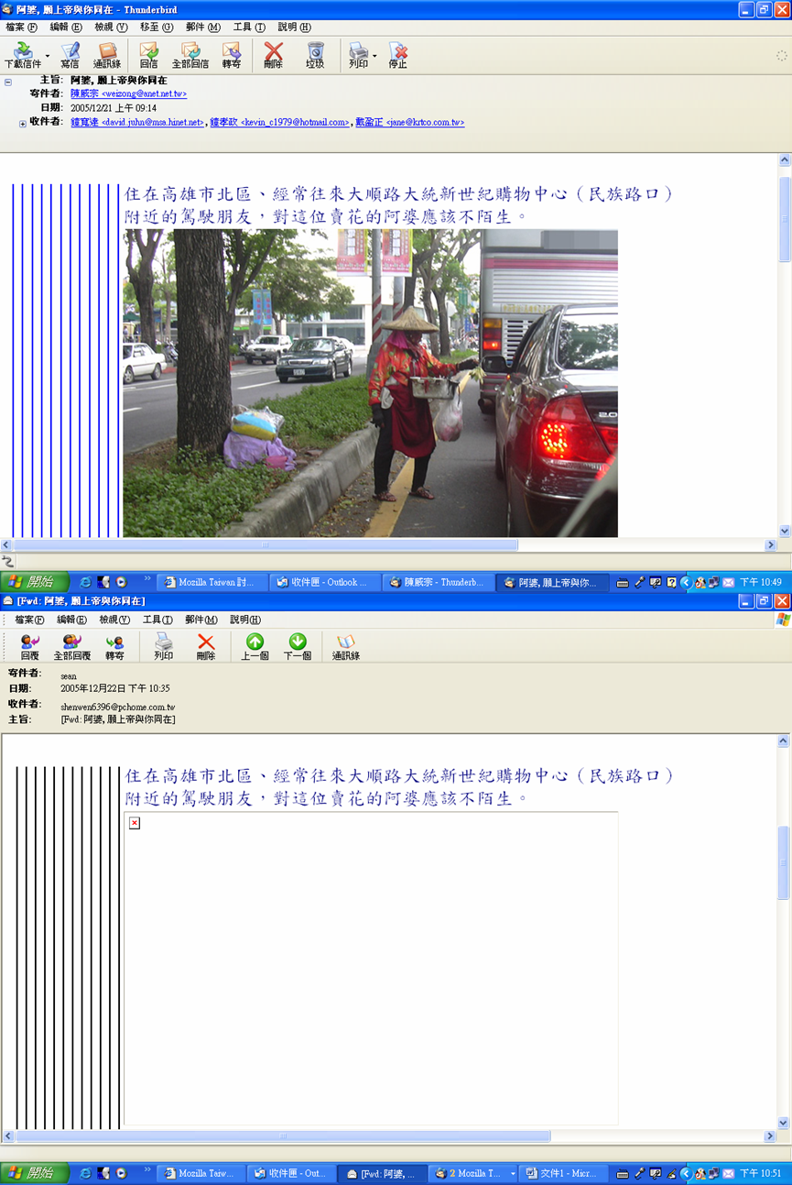The image size is (792, 1185).
Task: Open the 檔案 menu in Thunderbird
Action: tap(21, 27)
